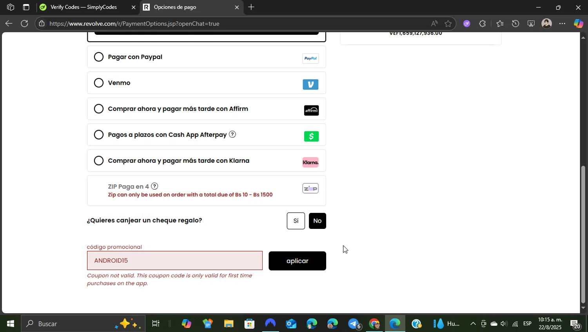This screenshot has width=588, height=332.
Task: Open the Copilot sidebar icon
Action: point(579,24)
